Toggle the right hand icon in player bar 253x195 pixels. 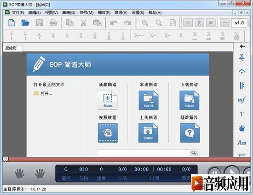(x=40, y=173)
